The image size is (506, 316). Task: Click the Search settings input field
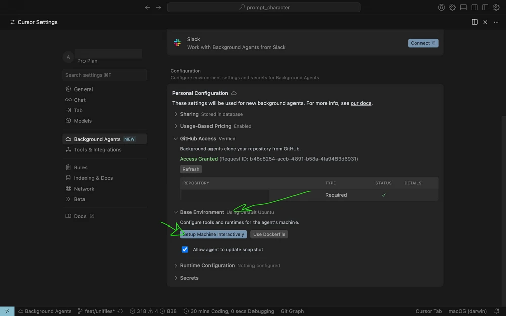click(x=105, y=75)
